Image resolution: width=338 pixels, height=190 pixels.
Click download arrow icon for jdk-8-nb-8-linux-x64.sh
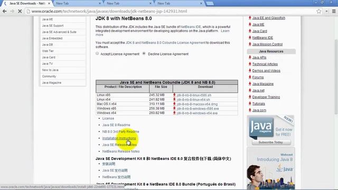point(174,99)
